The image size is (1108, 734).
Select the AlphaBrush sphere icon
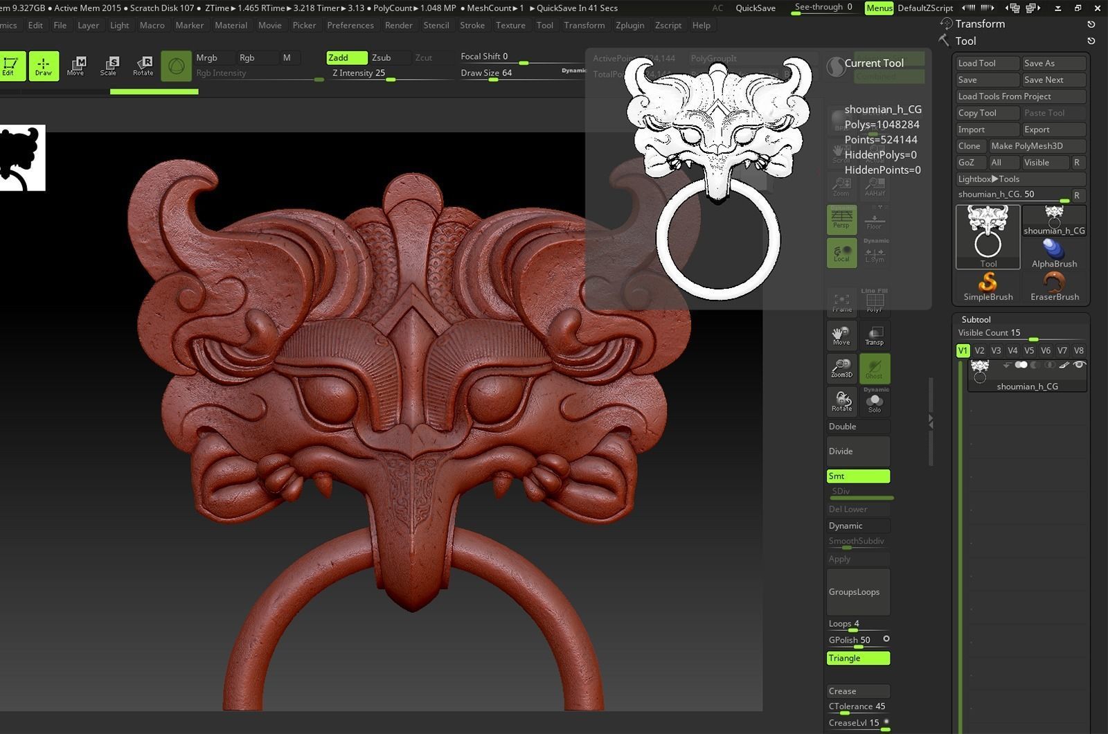click(1054, 247)
